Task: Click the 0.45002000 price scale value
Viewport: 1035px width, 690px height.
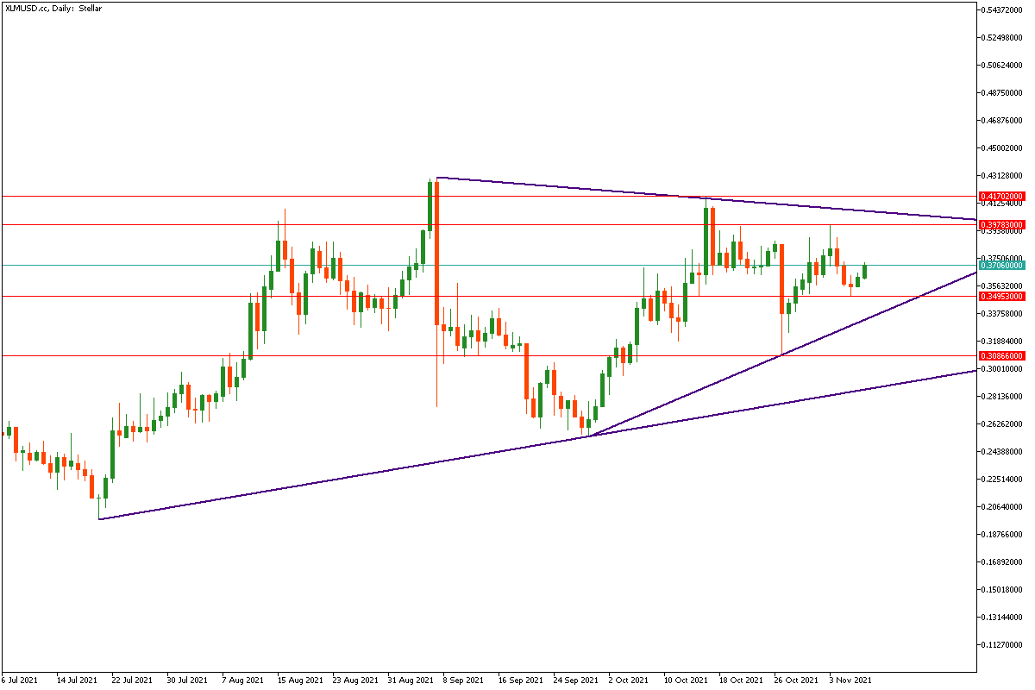Action: (x=1001, y=147)
